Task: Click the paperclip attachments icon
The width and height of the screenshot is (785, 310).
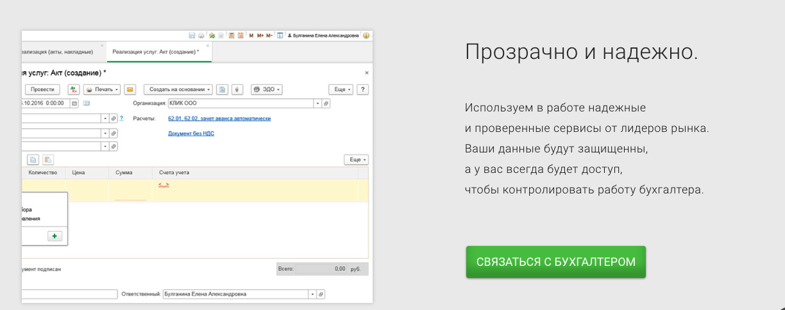Action: click(237, 90)
